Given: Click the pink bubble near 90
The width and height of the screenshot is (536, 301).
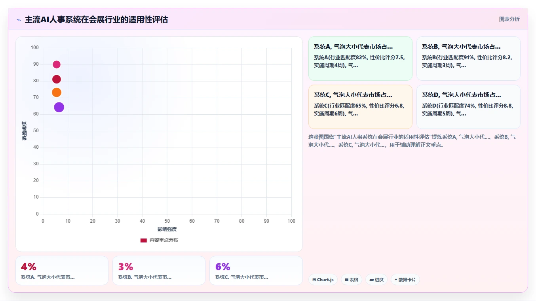Looking at the screenshot, I should tap(57, 64).
